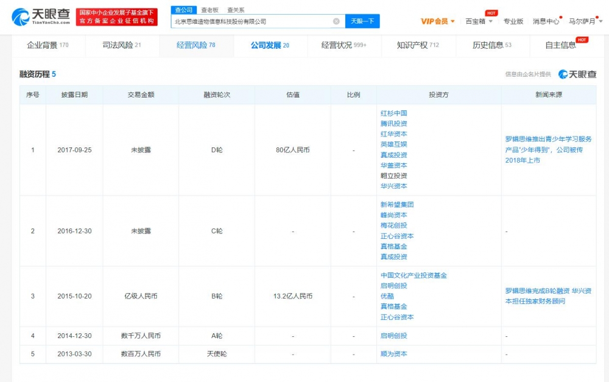Select amount cell 数千万人民币

141,336
